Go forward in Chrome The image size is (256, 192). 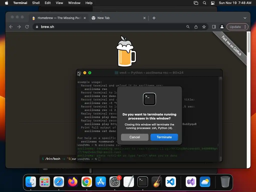(19, 27)
